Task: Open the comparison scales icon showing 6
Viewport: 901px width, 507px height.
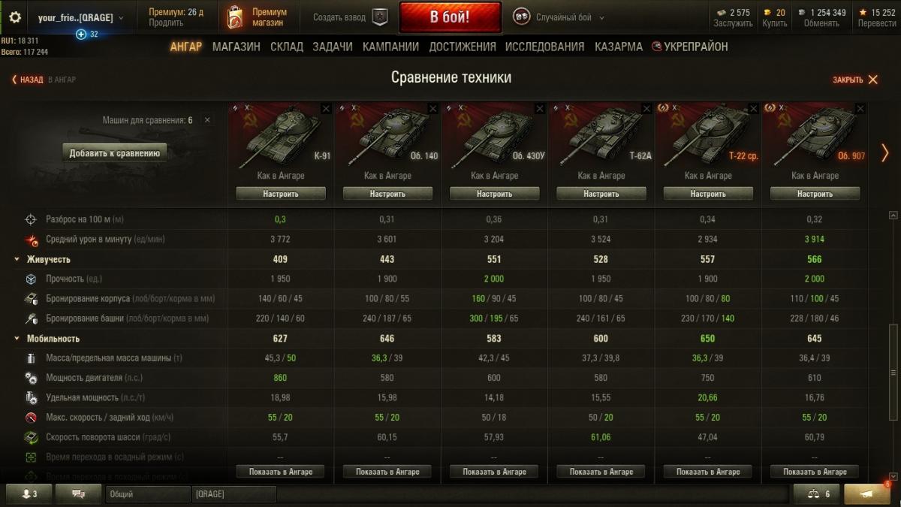Action: point(817,493)
